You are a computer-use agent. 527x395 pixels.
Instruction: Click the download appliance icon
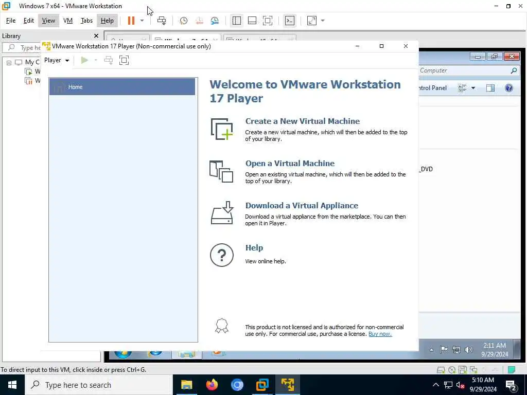pyautogui.click(x=222, y=212)
